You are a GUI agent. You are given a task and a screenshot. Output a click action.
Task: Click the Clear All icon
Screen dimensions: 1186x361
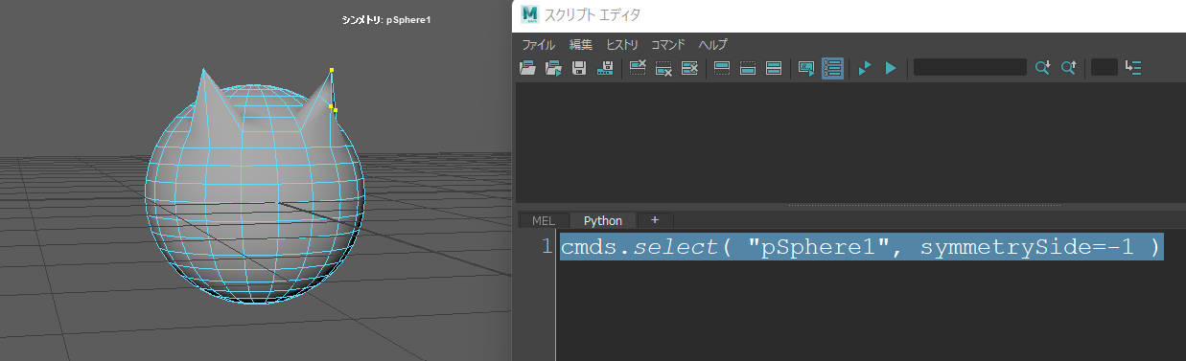(x=689, y=67)
